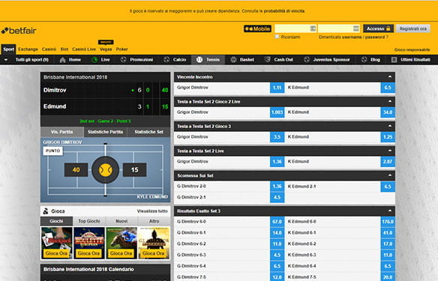Toggle the Ricordami checkbox
438x281 pixels.
pos(277,37)
